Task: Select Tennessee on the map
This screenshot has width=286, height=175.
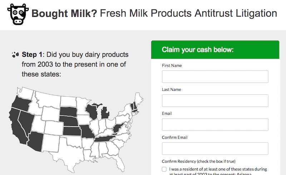Action: point(104,139)
